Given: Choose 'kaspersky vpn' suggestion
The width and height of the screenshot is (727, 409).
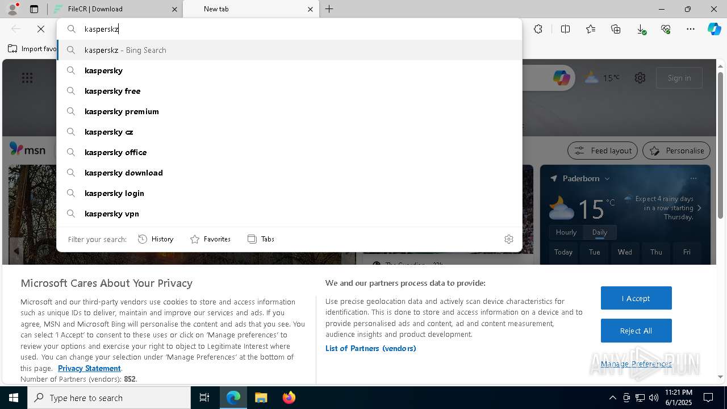Looking at the screenshot, I should point(290,214).
